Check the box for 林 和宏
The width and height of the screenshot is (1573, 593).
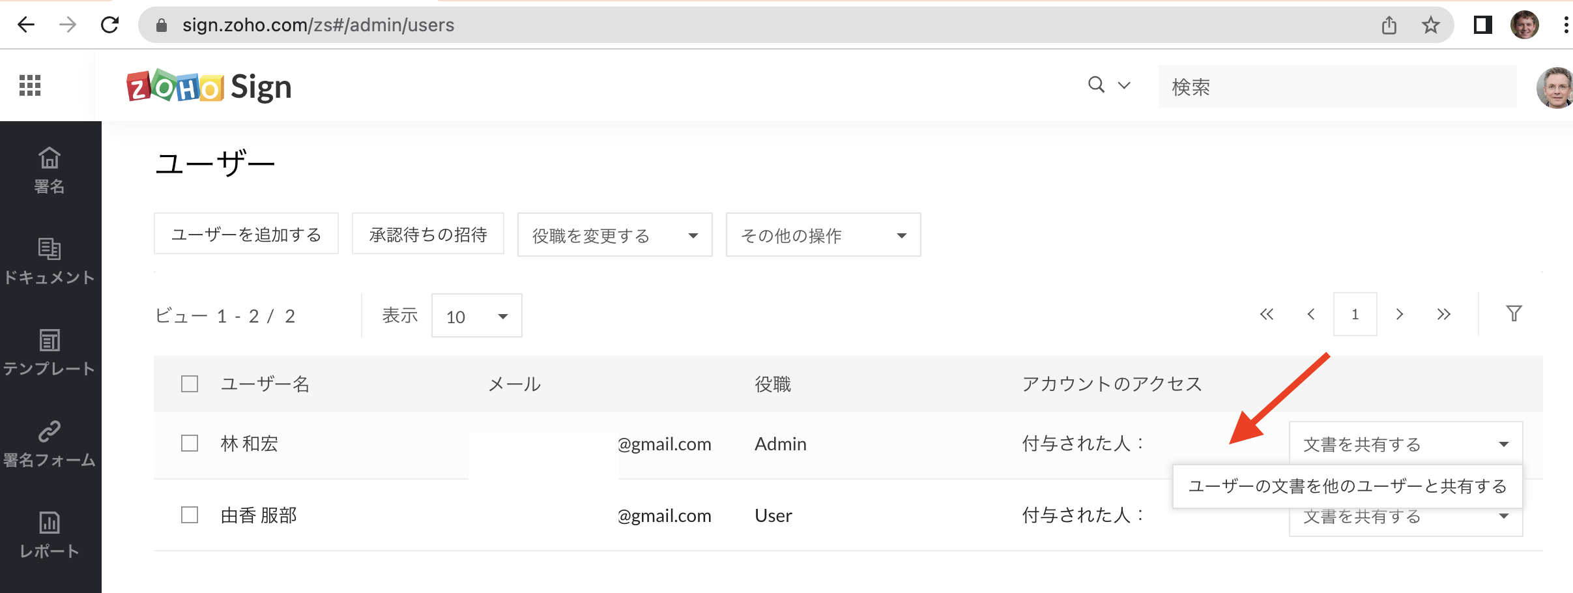click(190, 444)
